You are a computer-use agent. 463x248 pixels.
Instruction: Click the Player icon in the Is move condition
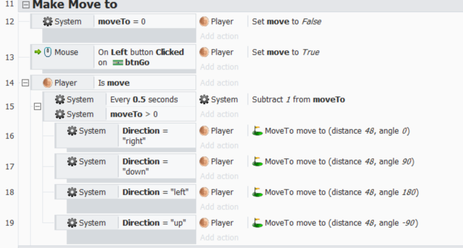(48, 83)
